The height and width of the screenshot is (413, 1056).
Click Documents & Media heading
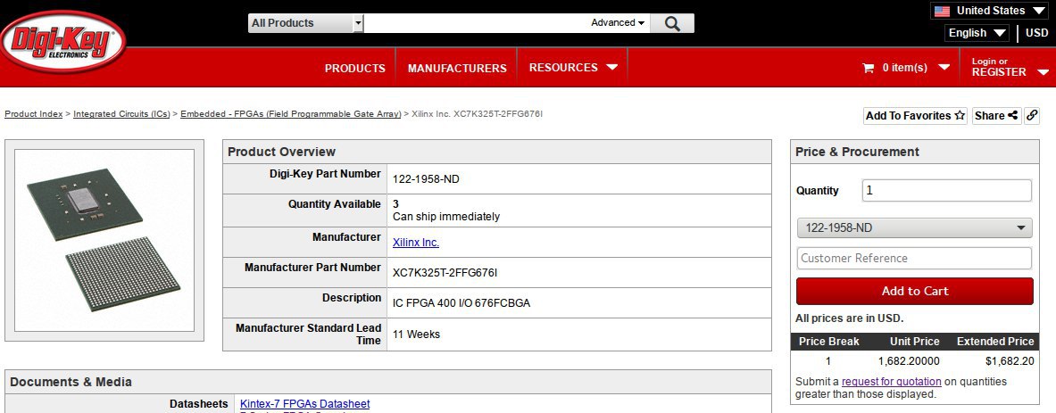pos(71,382)
